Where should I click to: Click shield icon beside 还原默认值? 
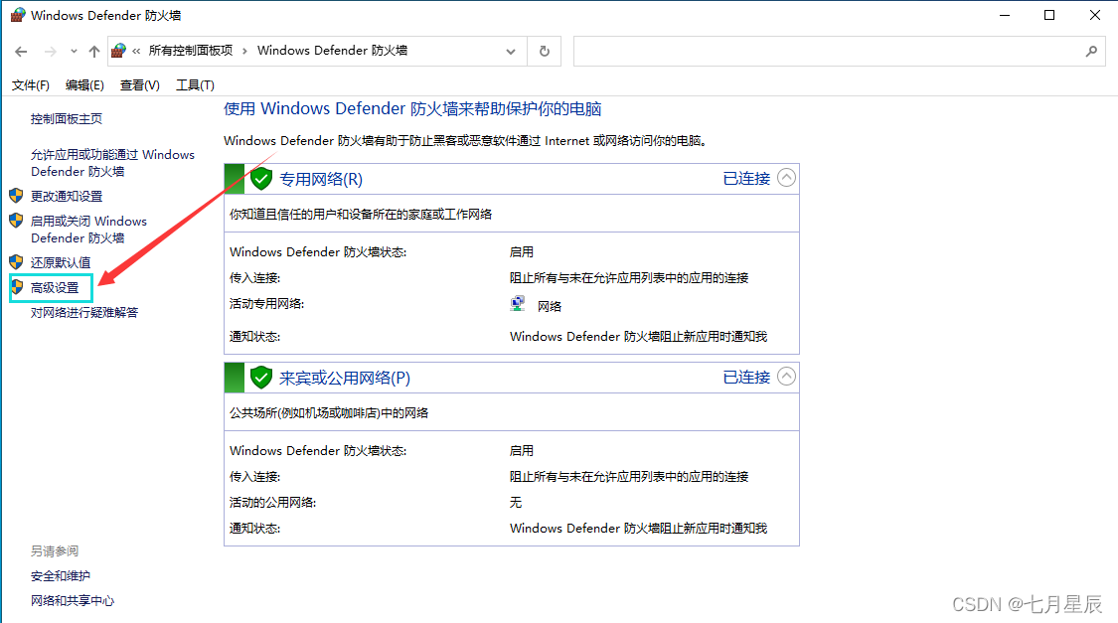(x=17, y=261)
